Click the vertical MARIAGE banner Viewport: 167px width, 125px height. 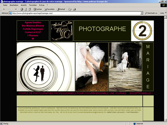coord(148,67)
